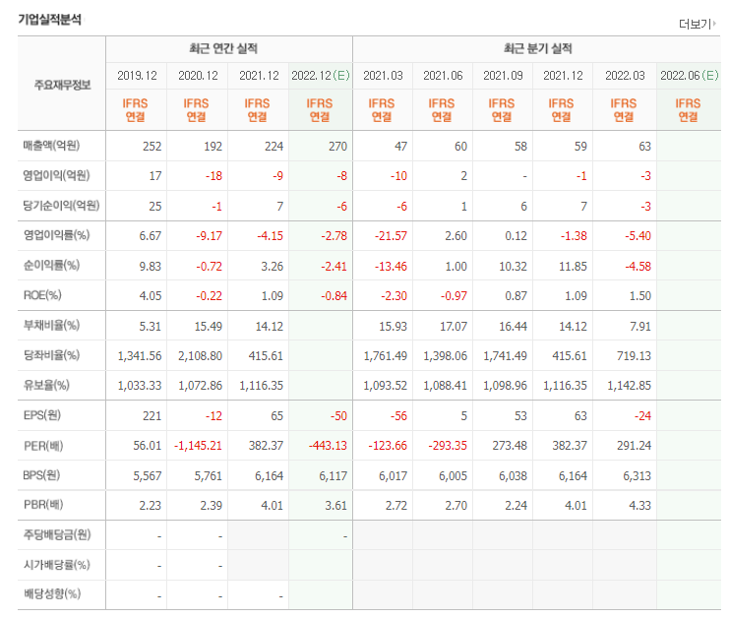The image size is (729, 619).
Task: Click the 시가배당률(%) row label
Action: (x=57, y=565)
